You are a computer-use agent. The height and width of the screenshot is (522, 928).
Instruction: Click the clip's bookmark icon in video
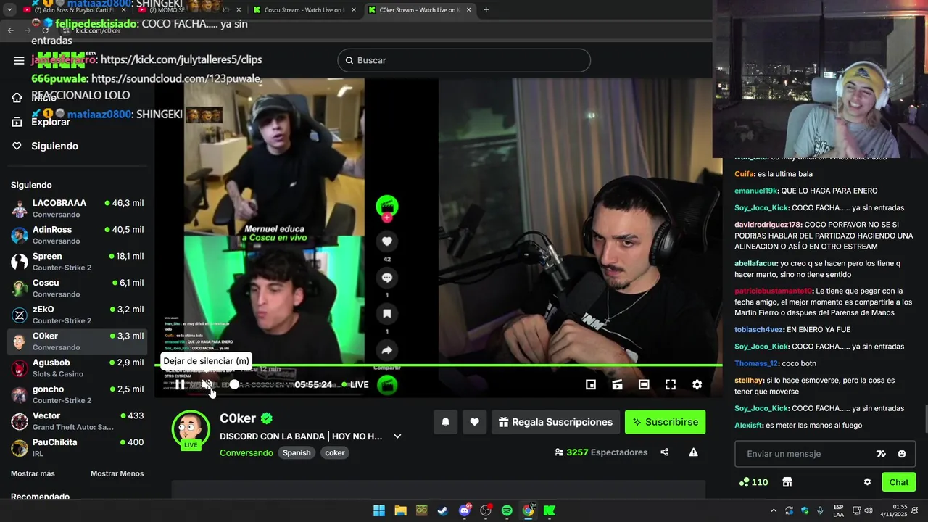pos(387,314)
